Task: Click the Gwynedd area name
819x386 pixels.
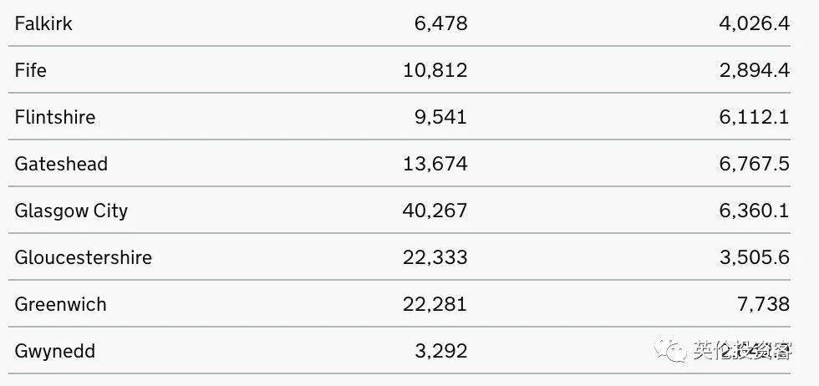Action: tap(55, 351)
